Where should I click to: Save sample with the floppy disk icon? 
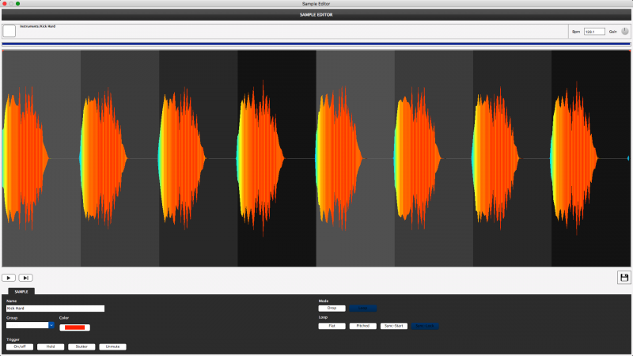(x=624, y=277)
